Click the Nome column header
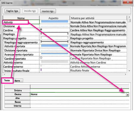The height and width of the screenshot is (114, 136). pos(21,18)
